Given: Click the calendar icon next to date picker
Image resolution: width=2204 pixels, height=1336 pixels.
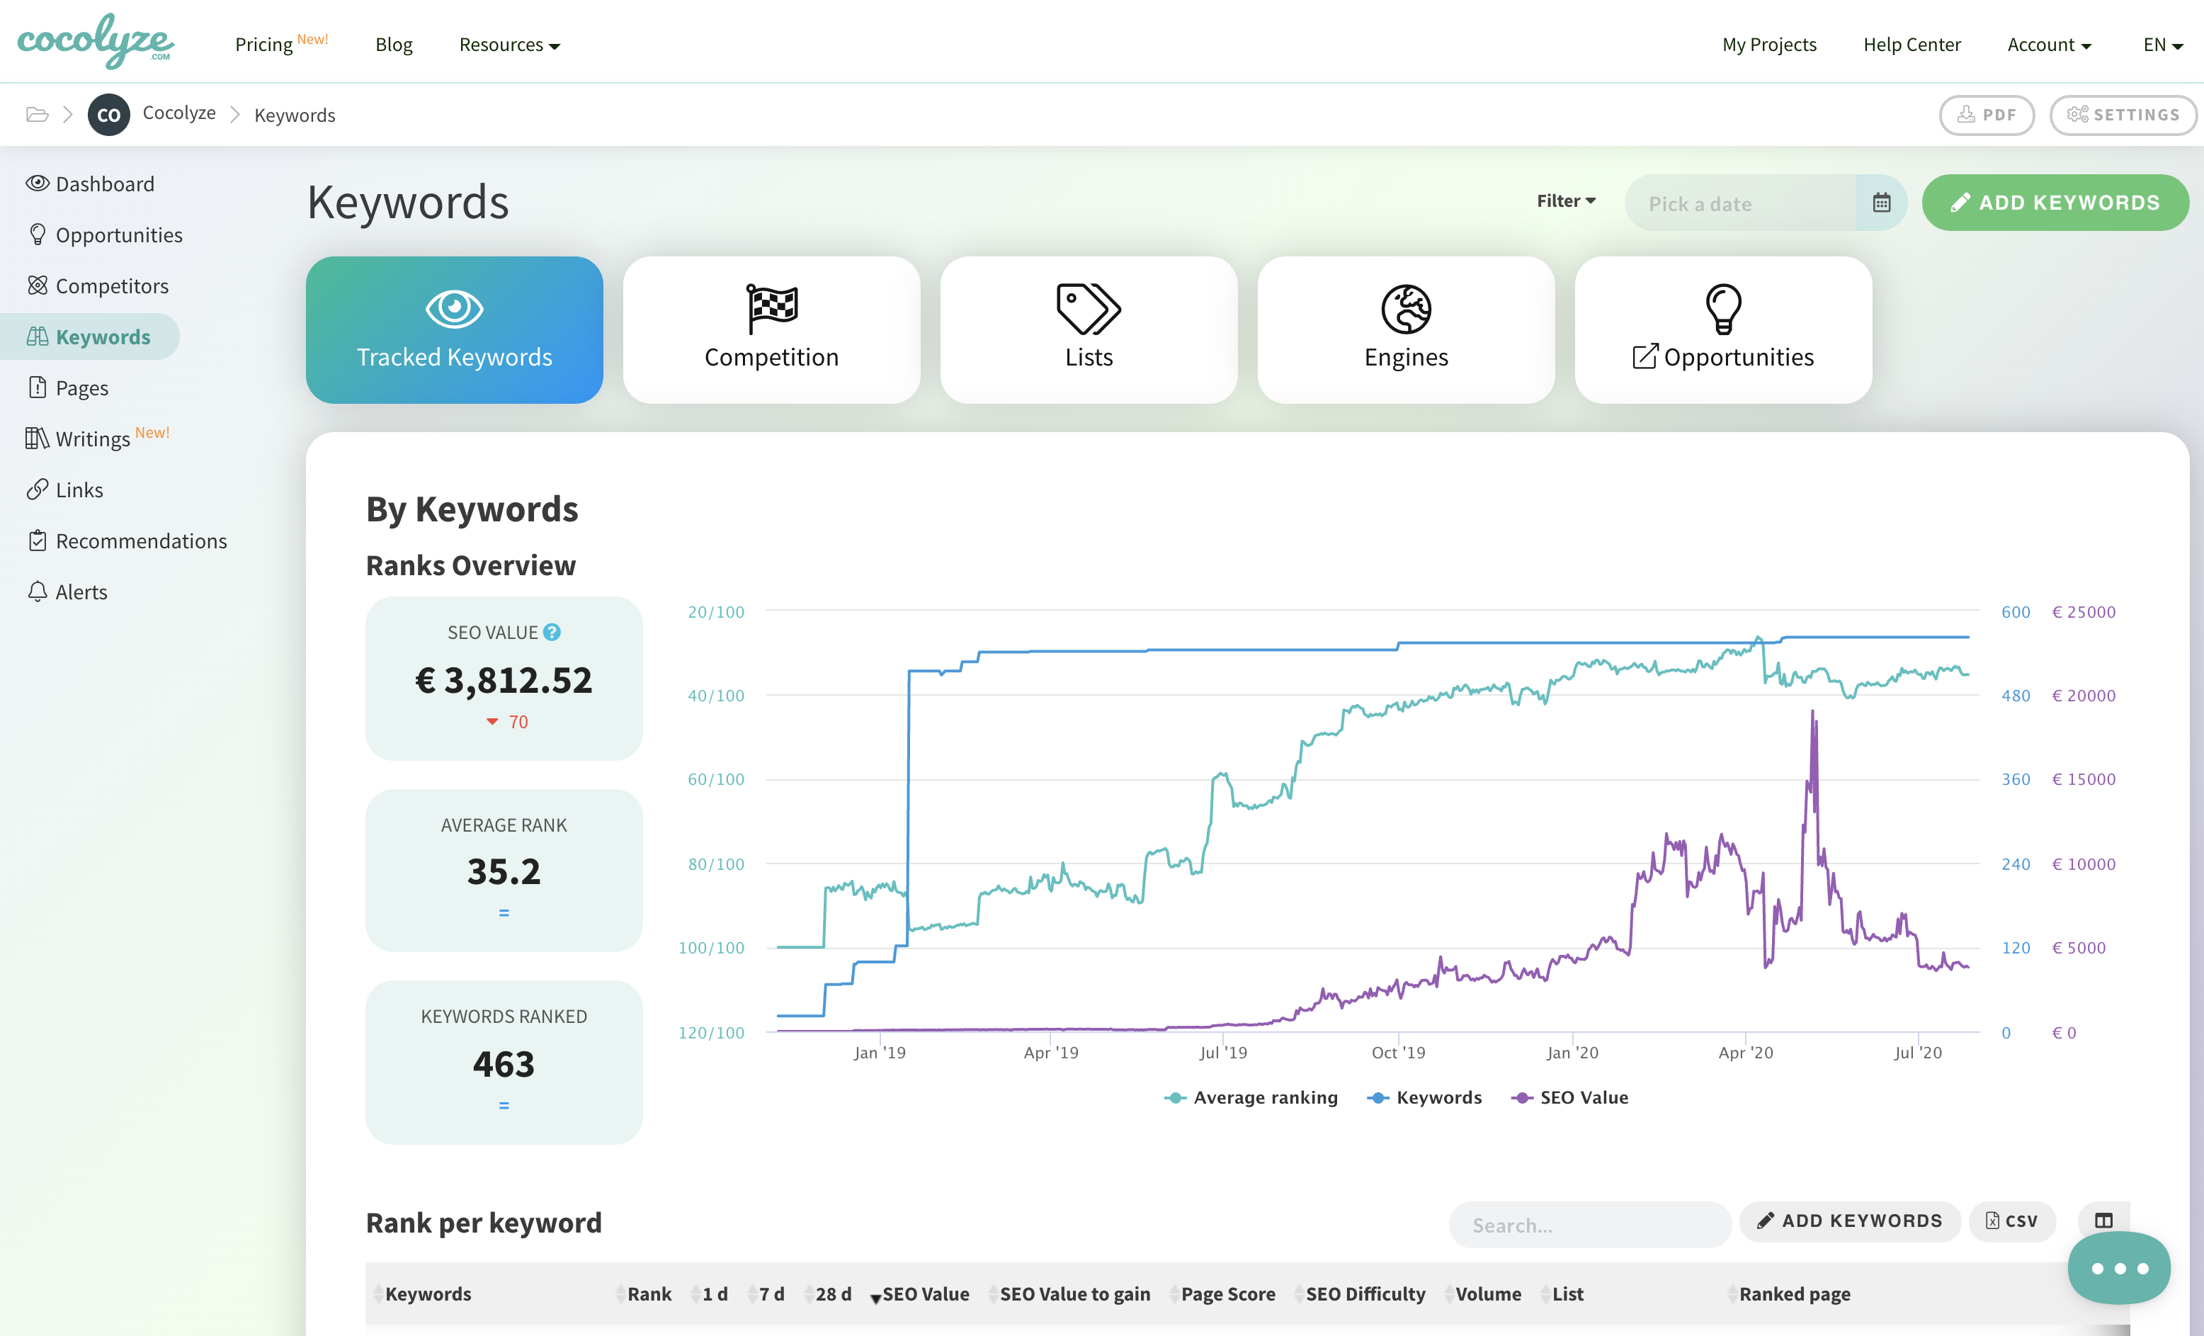Looking at the screenshot, I should [1881, 203].
